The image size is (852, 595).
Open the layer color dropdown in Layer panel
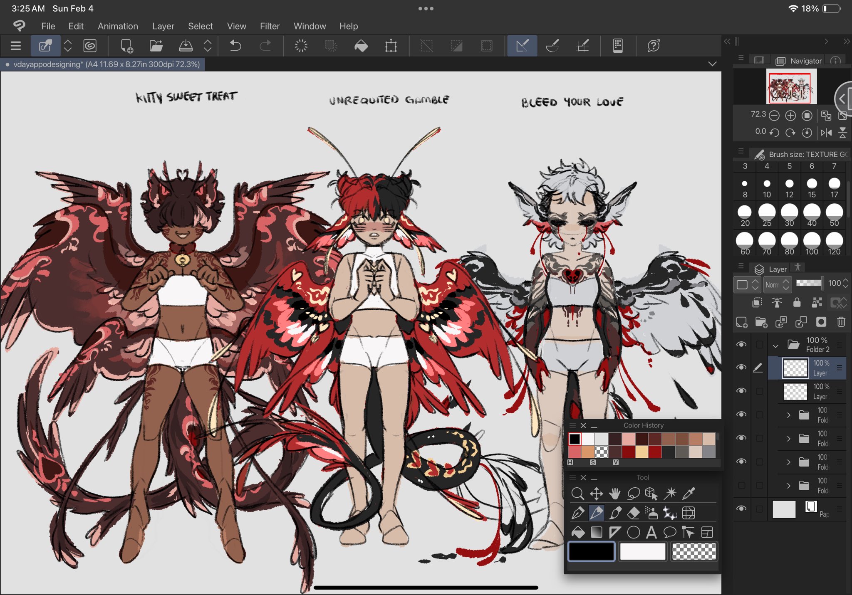[748, 284]
